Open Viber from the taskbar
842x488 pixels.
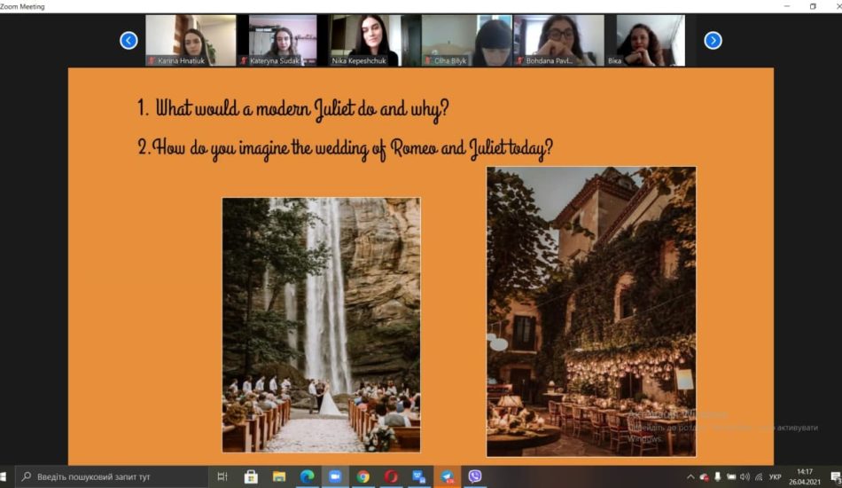474,476
